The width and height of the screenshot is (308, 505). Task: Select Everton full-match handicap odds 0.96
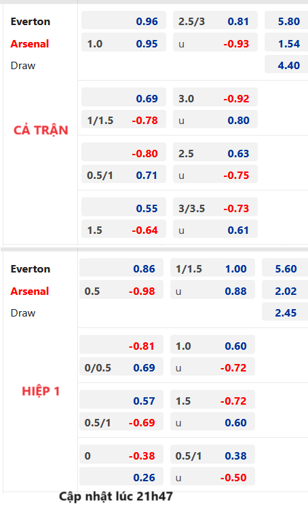pyautogui.click(x=123, y=20)
